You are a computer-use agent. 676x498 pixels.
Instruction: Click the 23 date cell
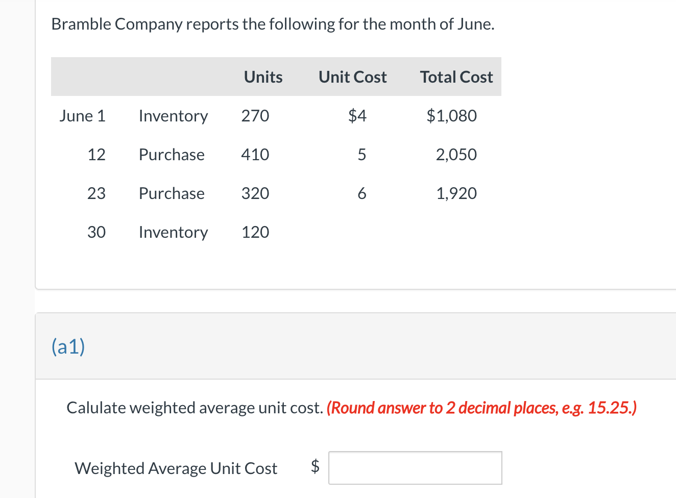(x=96, y=193)
